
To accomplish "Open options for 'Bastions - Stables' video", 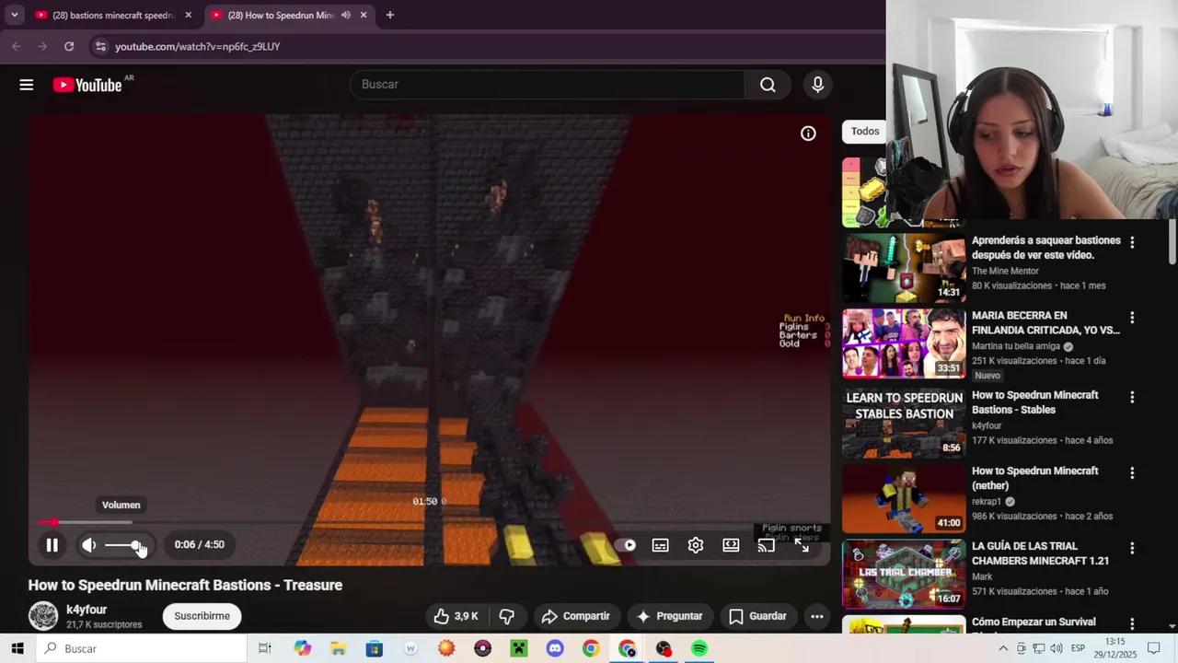I will pyautogui.click(x=1132, y=397).
